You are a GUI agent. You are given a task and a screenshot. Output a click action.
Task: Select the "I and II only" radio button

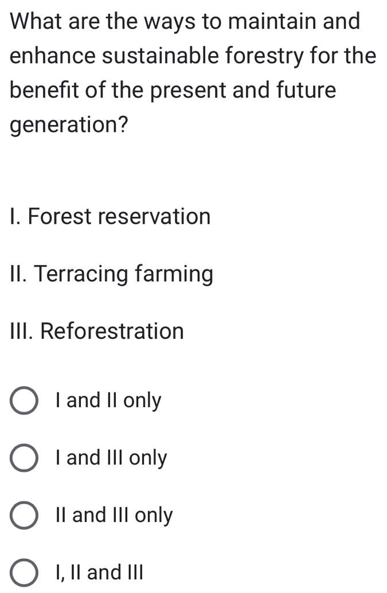[x=25, y=401]
